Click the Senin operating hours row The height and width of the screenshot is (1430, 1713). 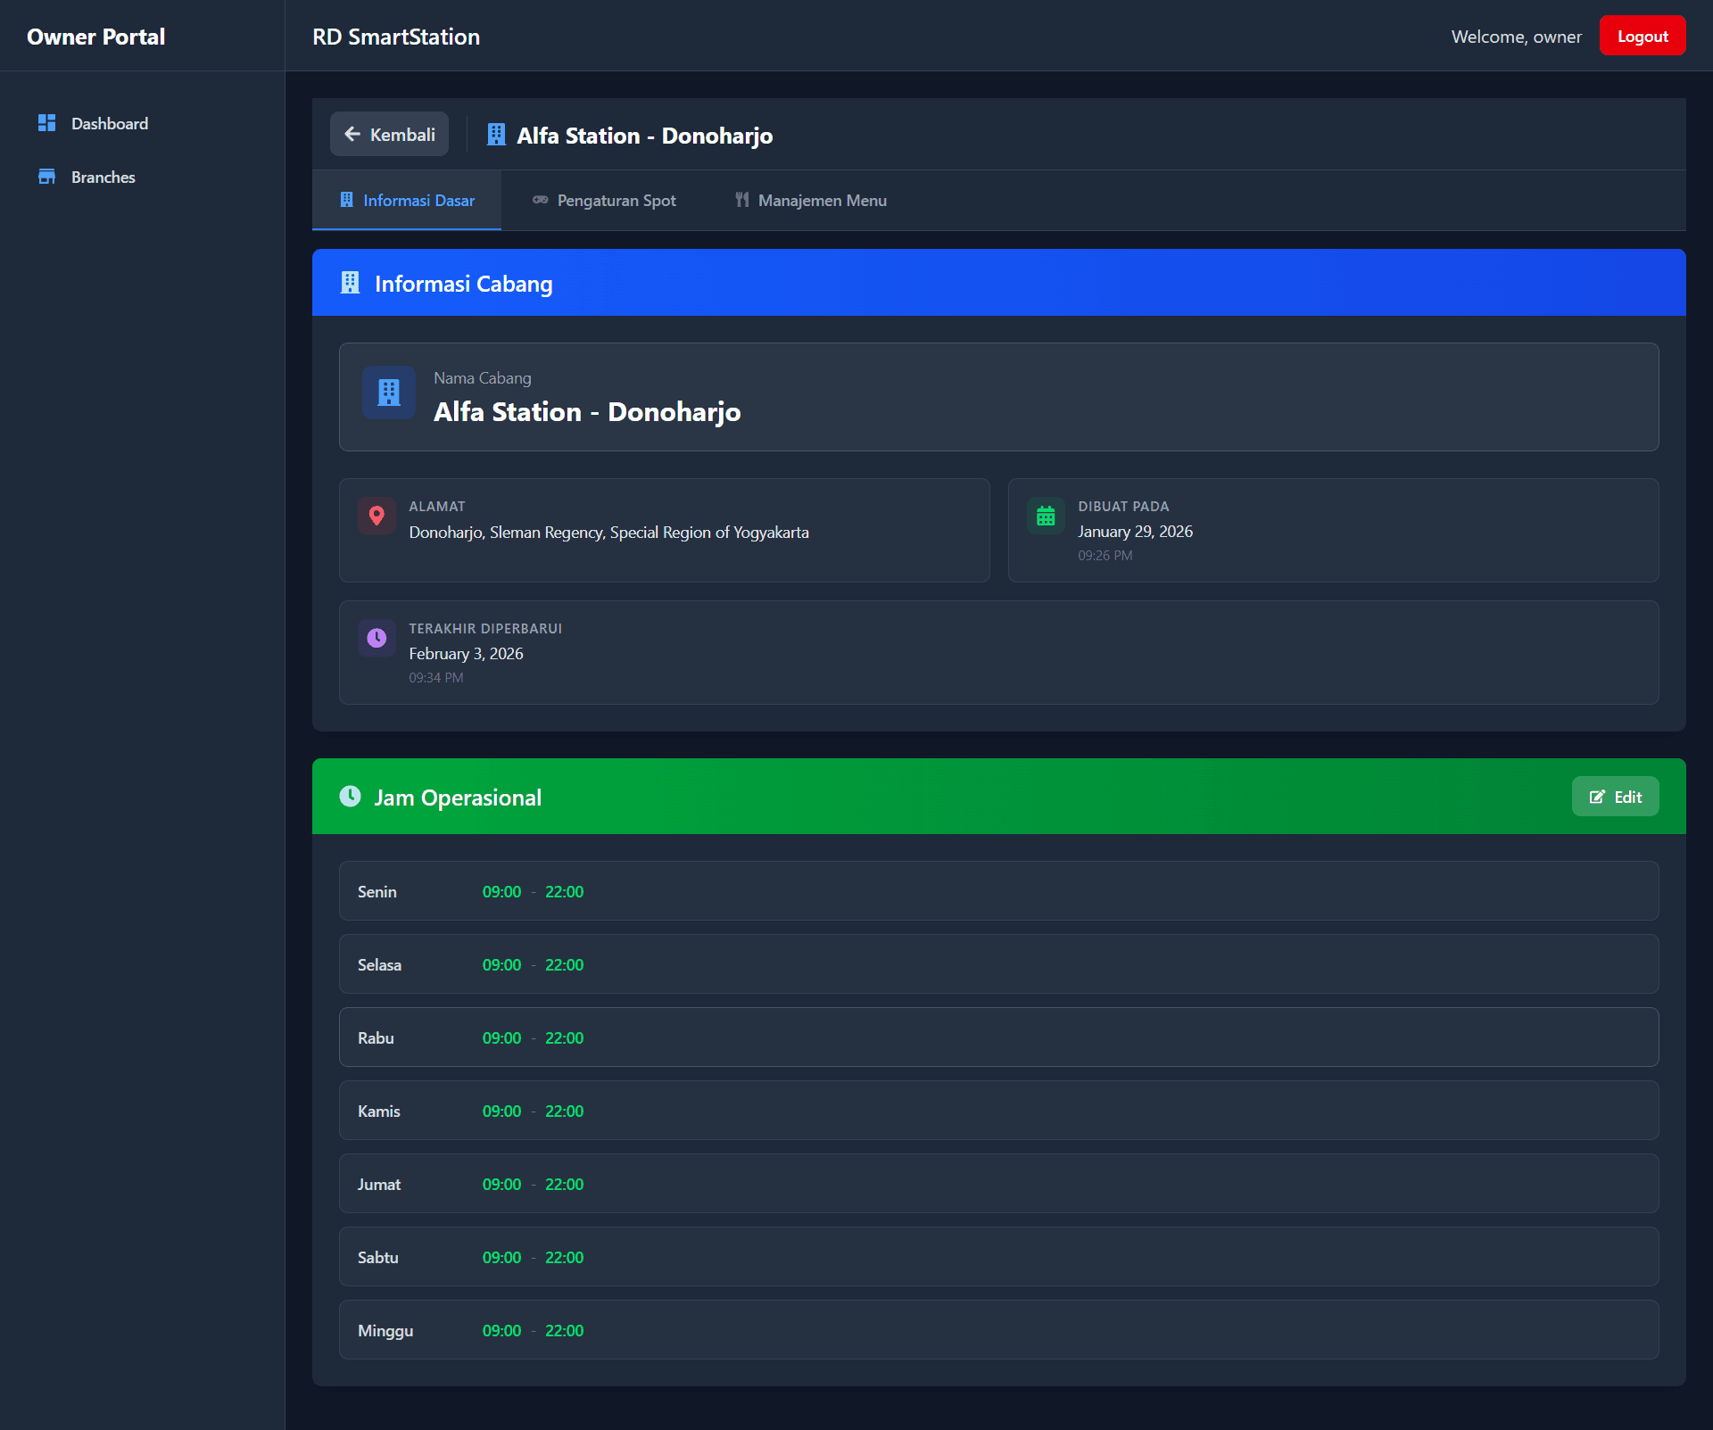pyautogui.click(x=997, y=890)
